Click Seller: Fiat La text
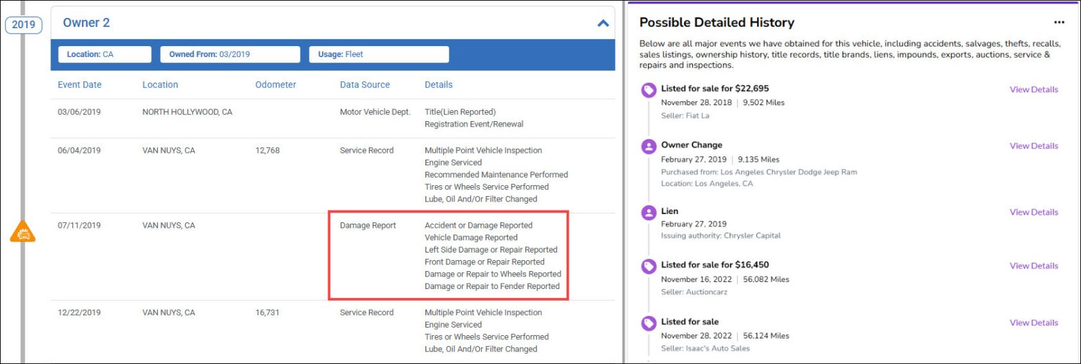 (x=685, y=116)
